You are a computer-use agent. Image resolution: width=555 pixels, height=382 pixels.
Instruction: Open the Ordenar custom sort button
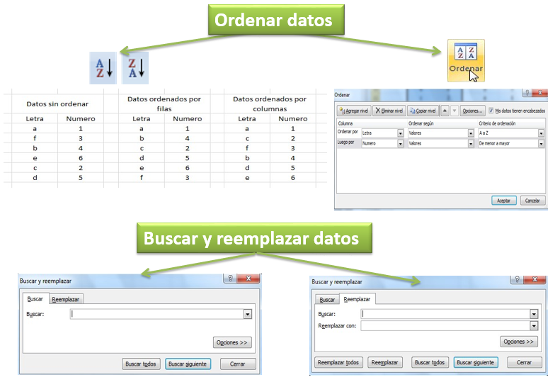click(x=466, y=61)
